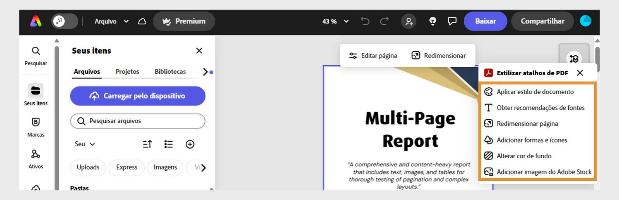Switch to the Bibliotecas tab

[x=170, y=72]
